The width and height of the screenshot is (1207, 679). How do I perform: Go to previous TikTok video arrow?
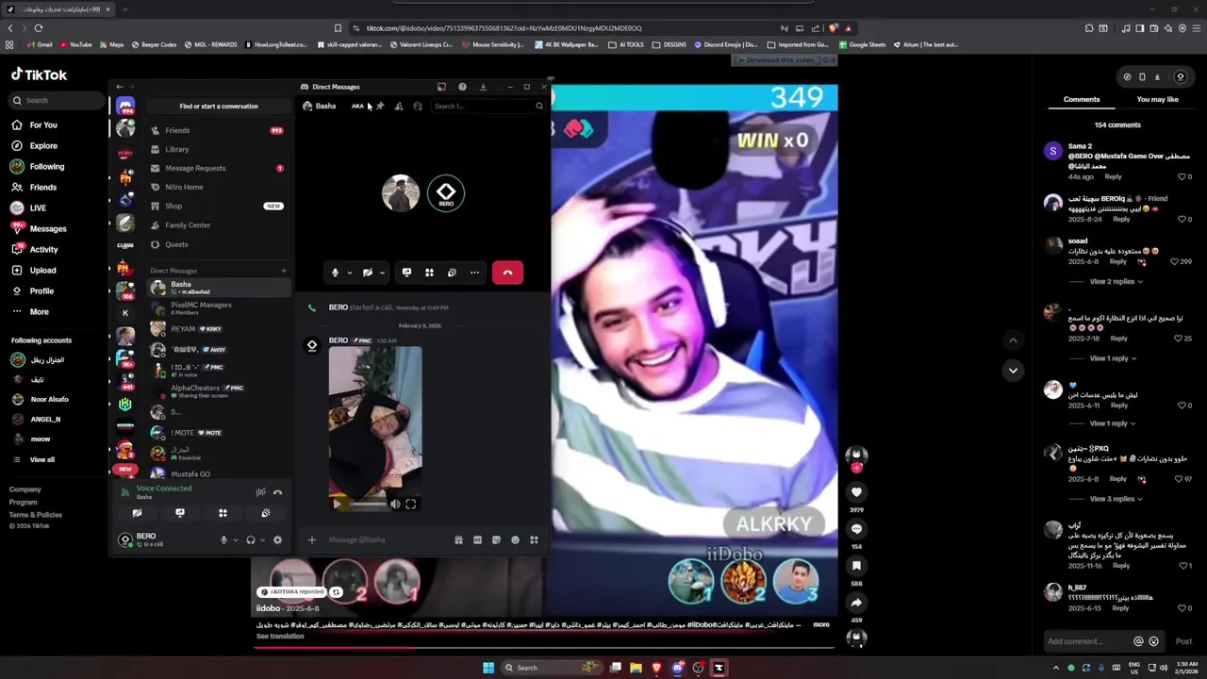[x=1013, y=340]
